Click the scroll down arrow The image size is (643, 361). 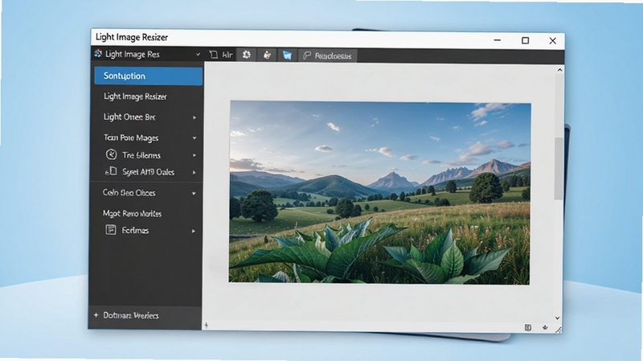click(557, 318)
